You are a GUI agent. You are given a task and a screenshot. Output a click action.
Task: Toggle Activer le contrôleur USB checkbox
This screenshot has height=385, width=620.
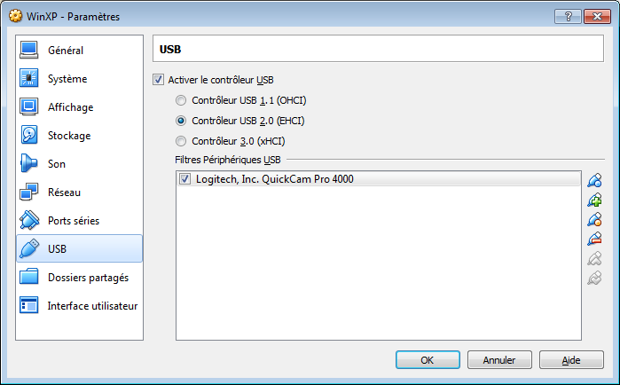tap(158, 80)
